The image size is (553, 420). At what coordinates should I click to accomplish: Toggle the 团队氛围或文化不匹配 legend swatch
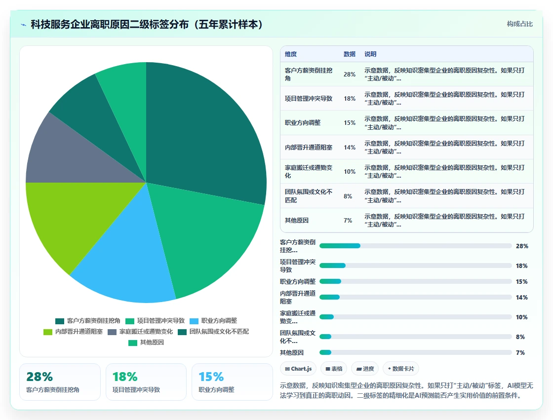tap(182, 332)
